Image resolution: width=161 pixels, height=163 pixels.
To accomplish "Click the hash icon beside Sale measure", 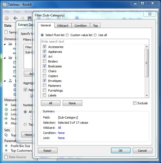I will (6, 105).
